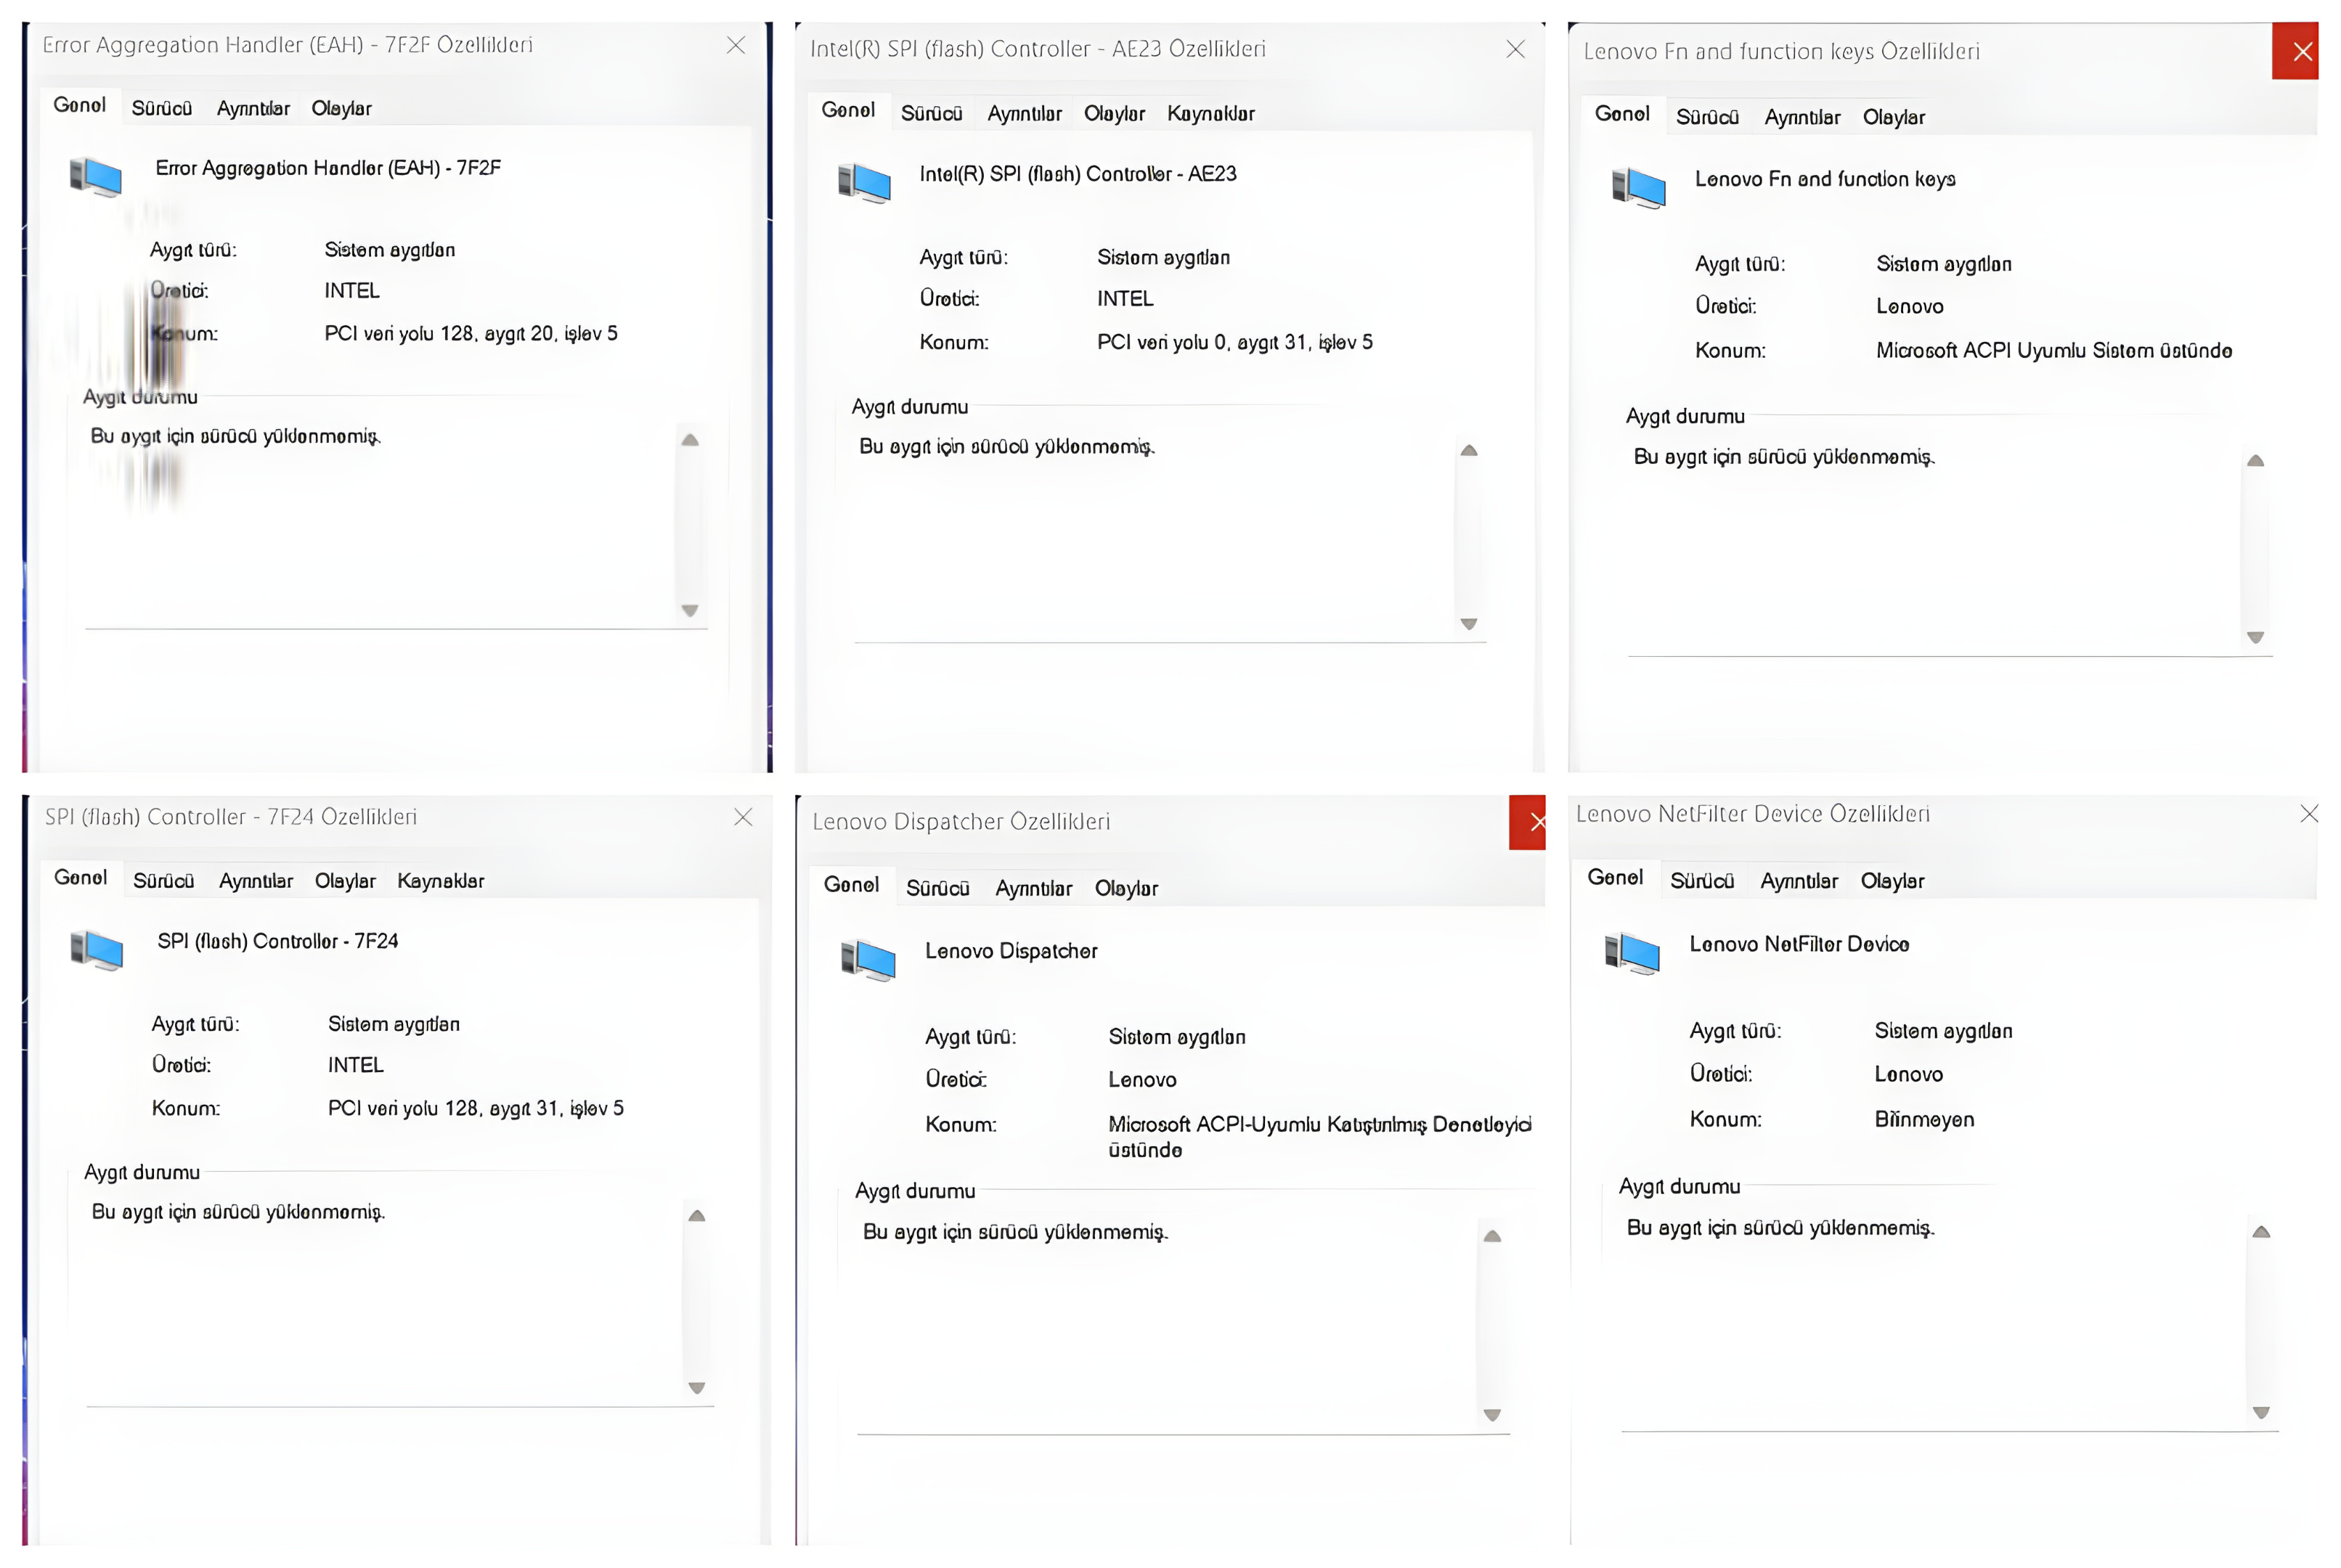
Task: Select Genel tab in Intel SPI AE23 window
Action: click(x=848, y=110)
